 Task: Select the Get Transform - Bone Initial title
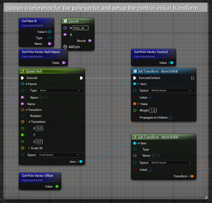point(158,137)
